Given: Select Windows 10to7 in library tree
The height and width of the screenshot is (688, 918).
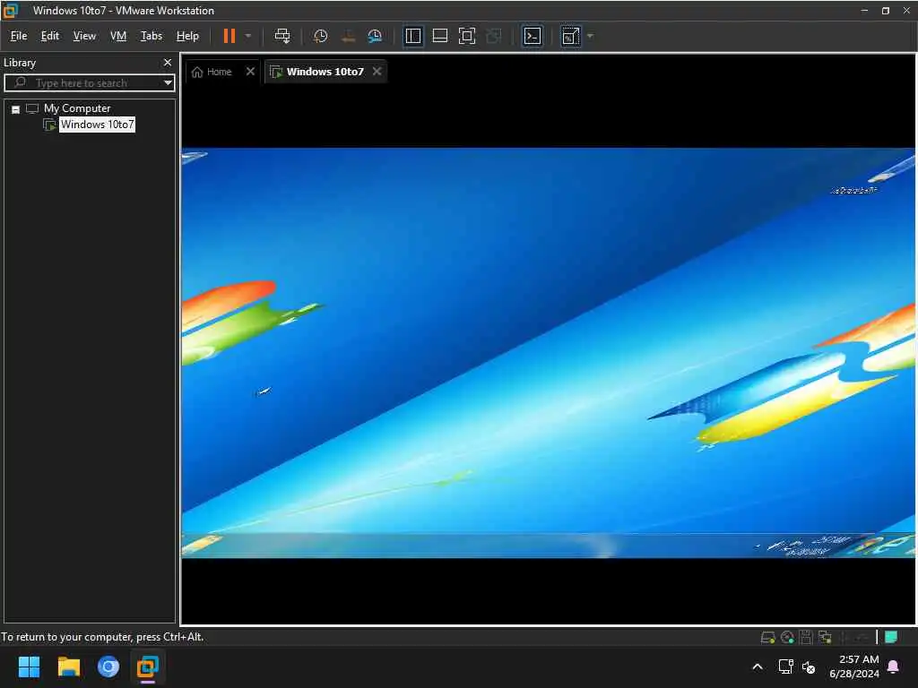Looking at the screenshot, I should click(x=97, y=125).
